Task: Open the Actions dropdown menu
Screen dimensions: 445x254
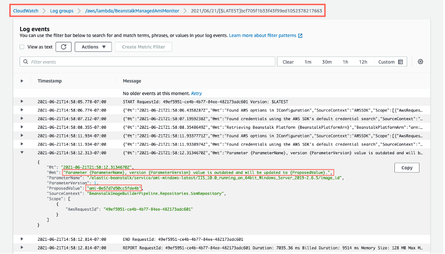Action: 93,47
